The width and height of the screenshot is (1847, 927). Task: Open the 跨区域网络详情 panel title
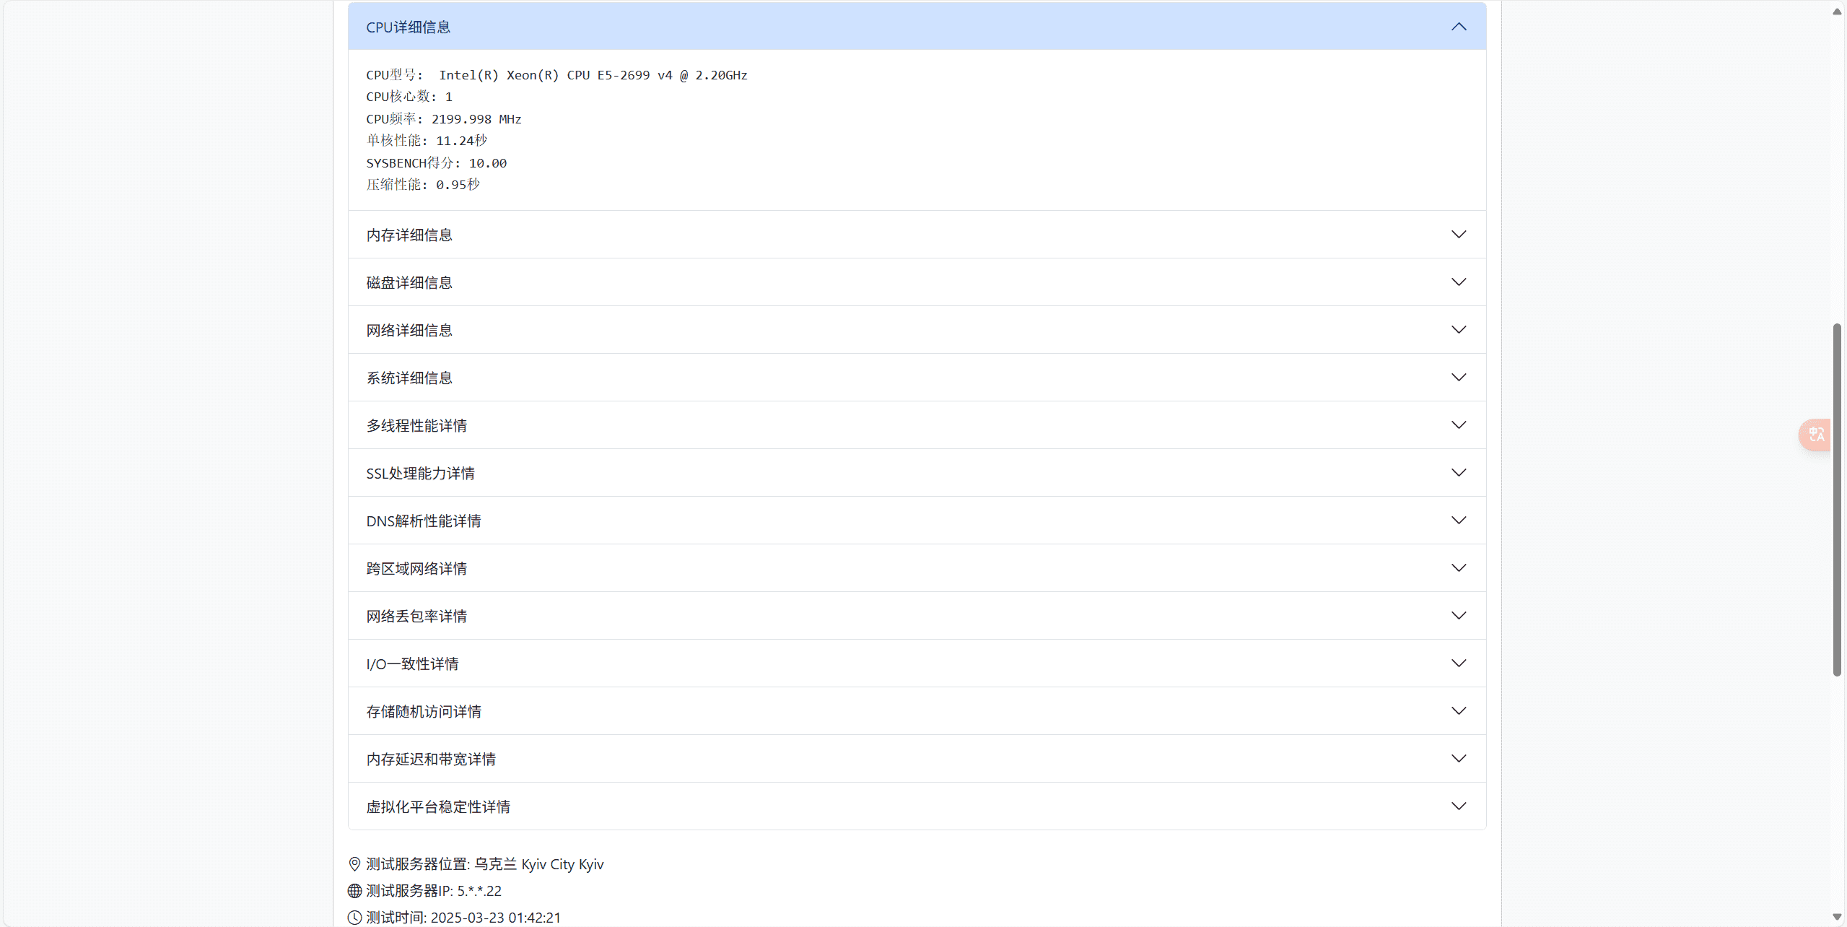coord(416,569)
